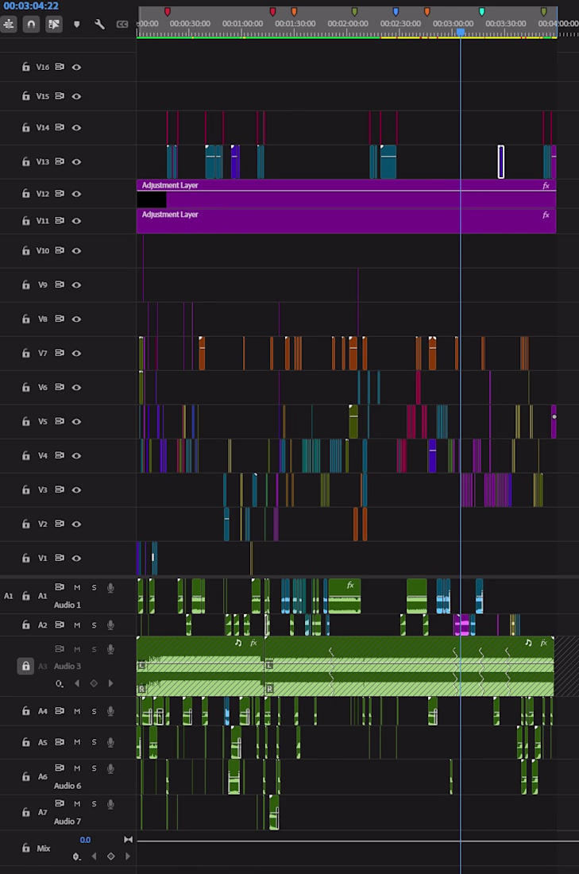Hide track V15 with eye icon

pyautogui.click(x=76, y=96)
